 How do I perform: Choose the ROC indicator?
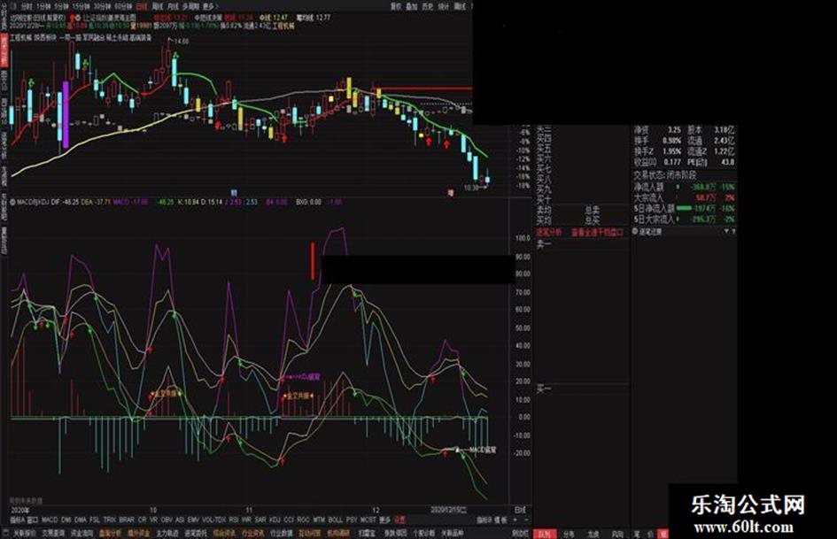[x=303, y=520]
